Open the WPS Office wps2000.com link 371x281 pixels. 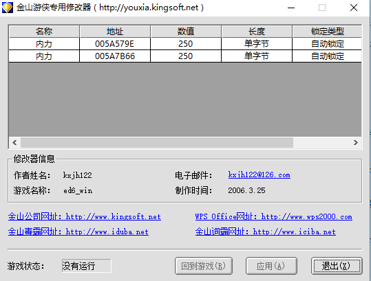coord(274,216)
